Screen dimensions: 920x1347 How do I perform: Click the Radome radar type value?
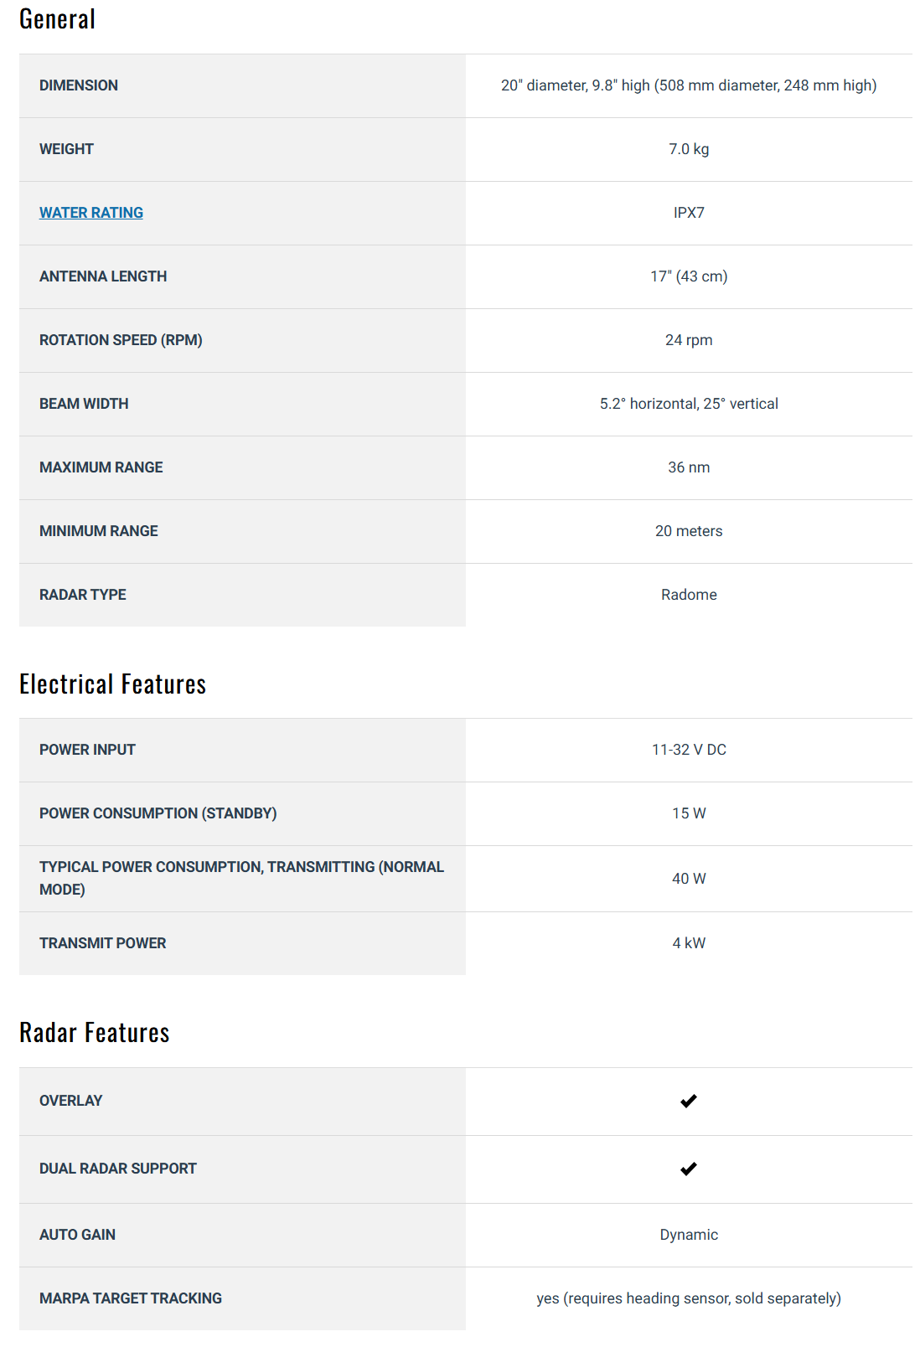point(689,595)
